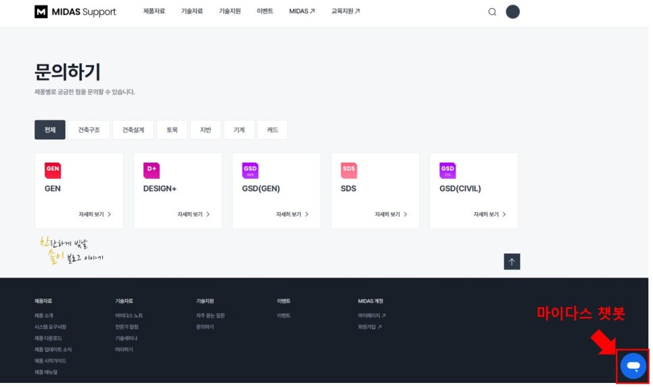Open the 제품 업데이트 소식 footer link
Screen dimensions: 653x387
tap(53, 350)
